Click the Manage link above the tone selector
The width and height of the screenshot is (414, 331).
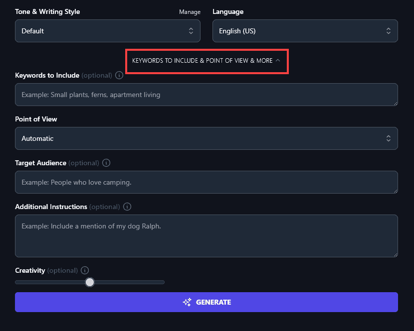pos(190,11)
